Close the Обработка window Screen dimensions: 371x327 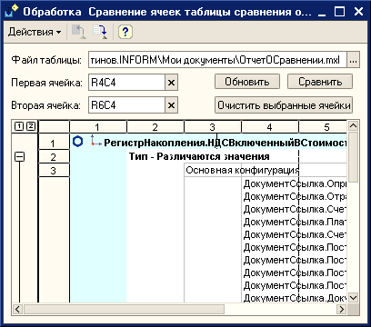tap(358, 12)
